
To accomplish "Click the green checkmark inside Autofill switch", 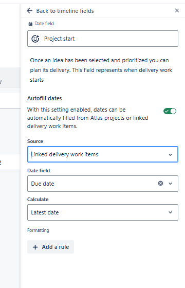I will (166, 111).
